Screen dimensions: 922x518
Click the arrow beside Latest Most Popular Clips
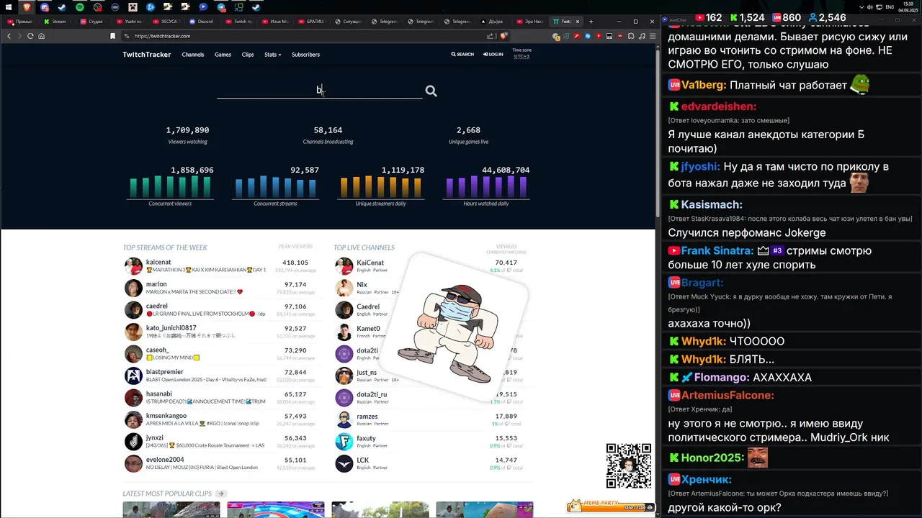pos(221,494)
